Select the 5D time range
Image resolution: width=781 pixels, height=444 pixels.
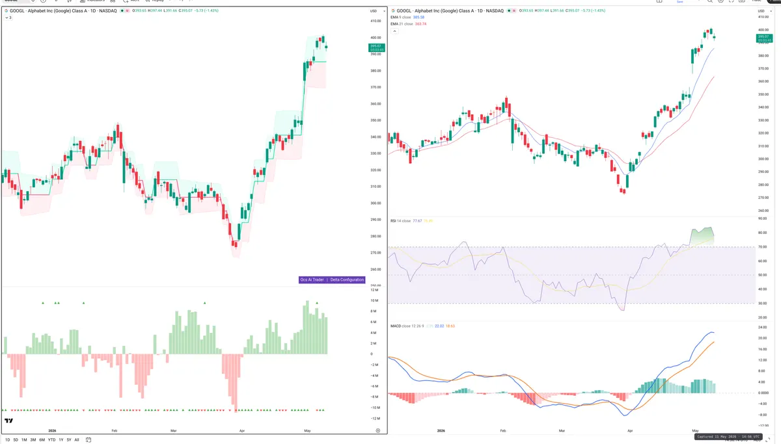coord(16,440)
